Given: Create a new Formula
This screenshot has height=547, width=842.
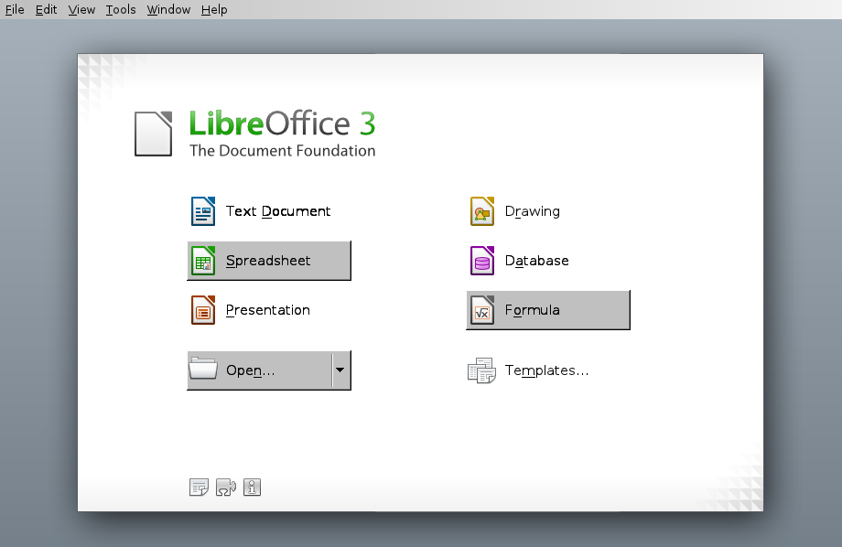Looking at the screenshot, I should (548, 310).
